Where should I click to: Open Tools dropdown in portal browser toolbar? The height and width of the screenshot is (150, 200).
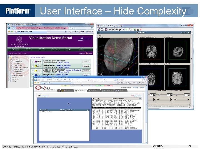click(90, 31)
